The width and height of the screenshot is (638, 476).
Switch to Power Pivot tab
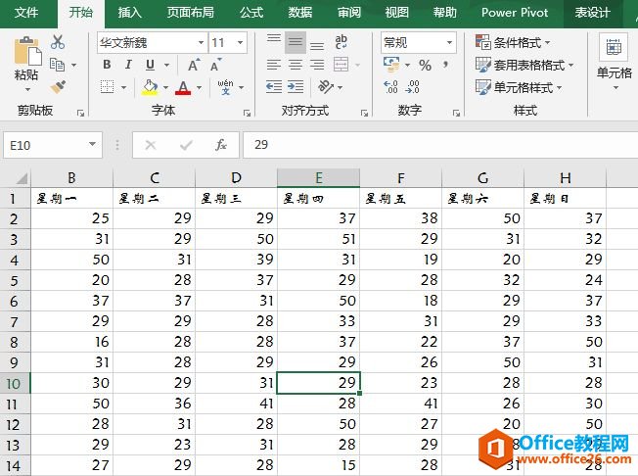(515, 13)
